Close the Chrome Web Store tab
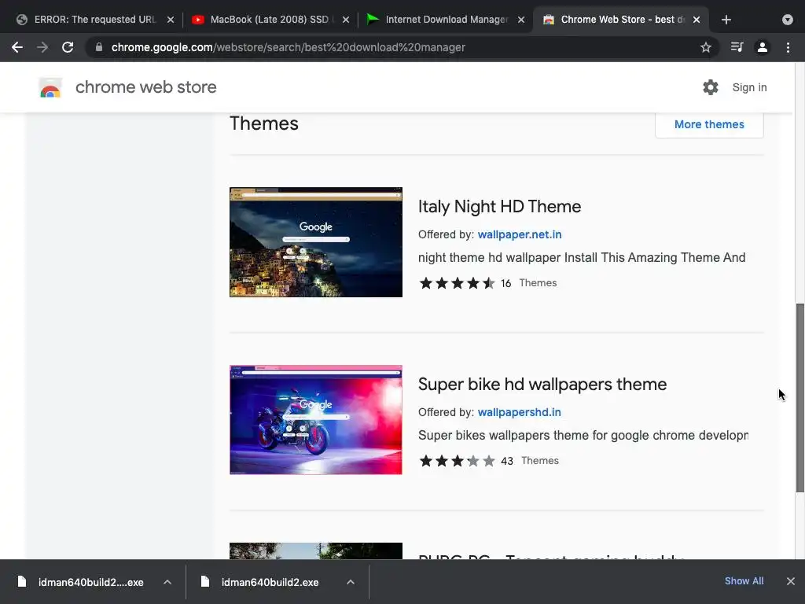The image size is (805, 604). coord(697,20)
